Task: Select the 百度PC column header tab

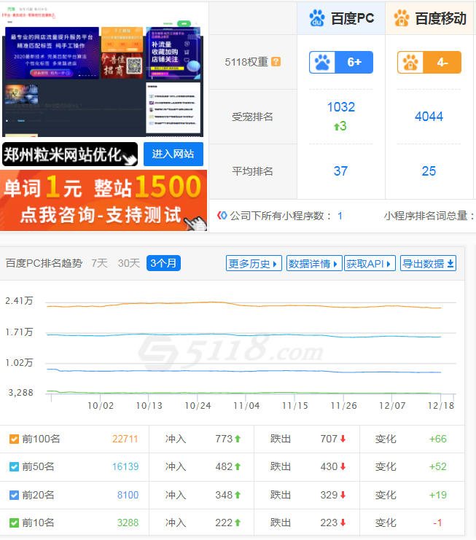Action: [341, 18]
